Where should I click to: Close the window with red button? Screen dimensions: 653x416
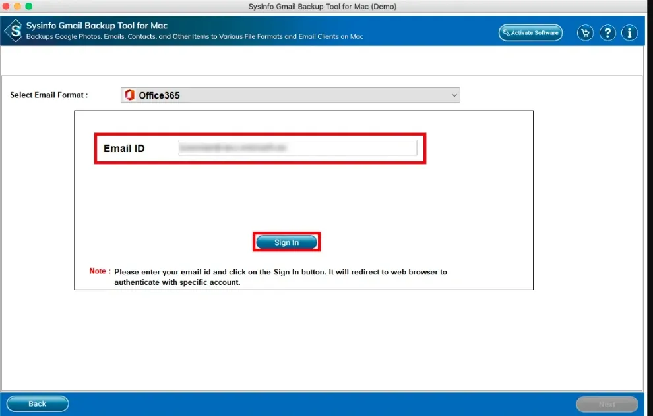click(x=6, y=6)
